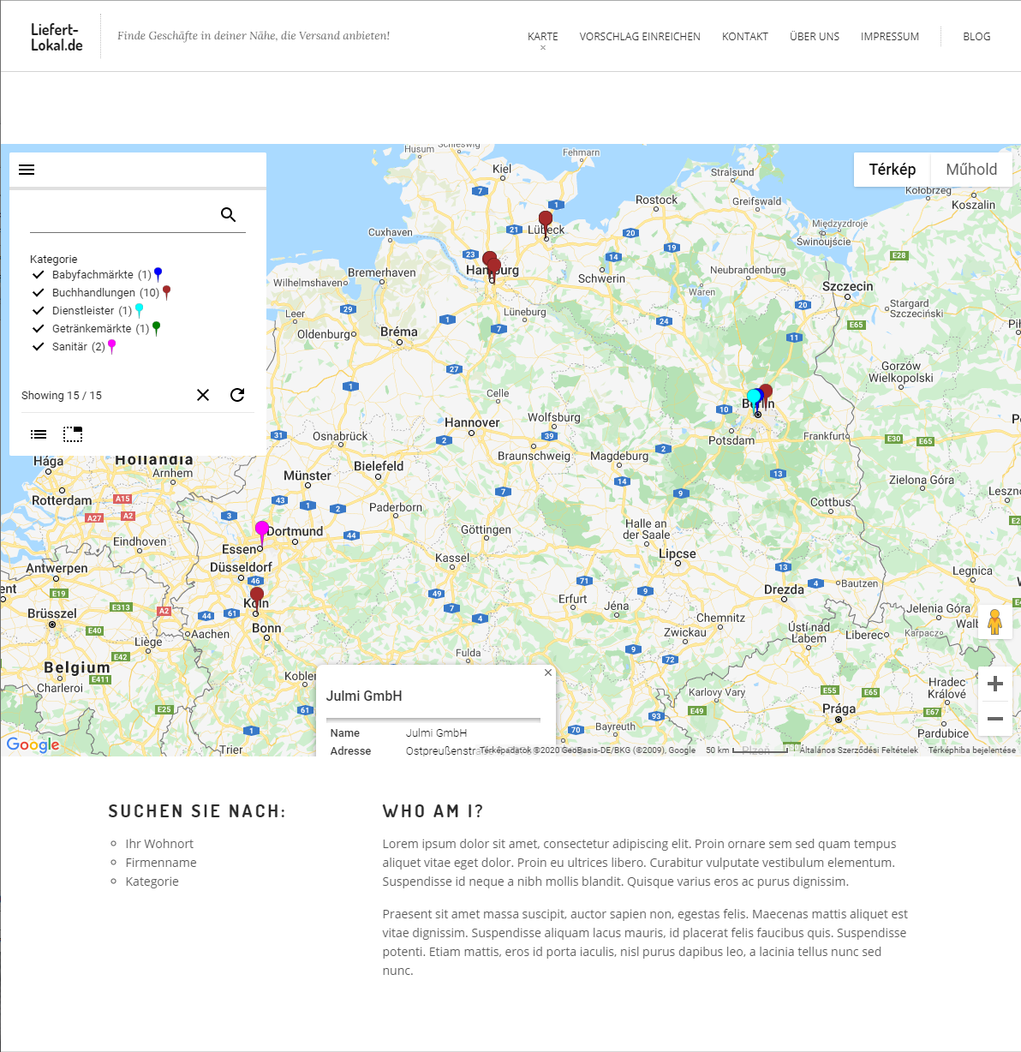Screen dimensions: 1021x1052
Task: Toggle Buchhandlungen category checkbox
Action: [38, 292]
